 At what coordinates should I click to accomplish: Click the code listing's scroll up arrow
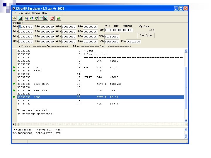pyautogui.click(x=186, y=51)
